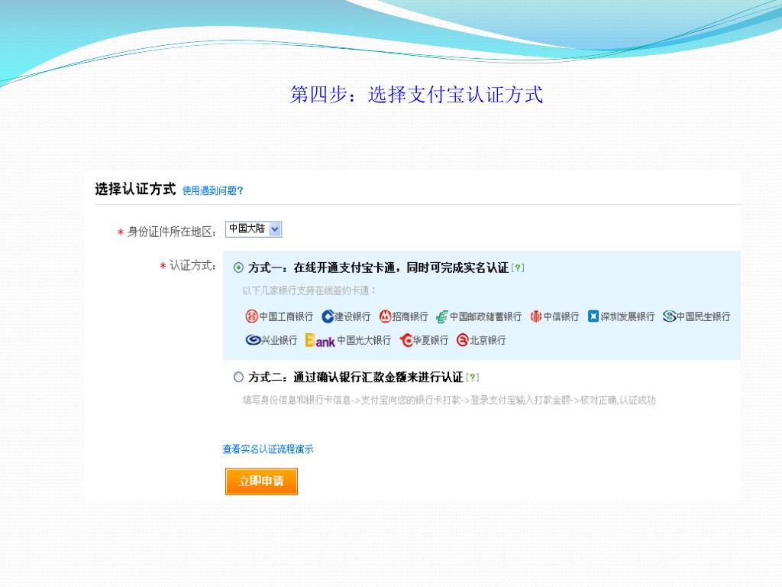Click the 方式一 online 卡通 option label

tap(378, 268)
